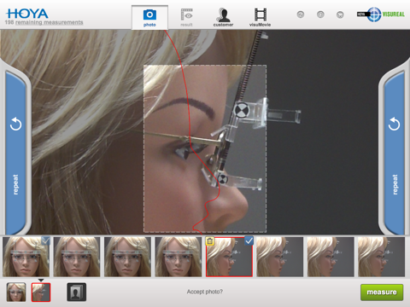Toggle checkmark on the first front-view thumbnail

(45, 241)
